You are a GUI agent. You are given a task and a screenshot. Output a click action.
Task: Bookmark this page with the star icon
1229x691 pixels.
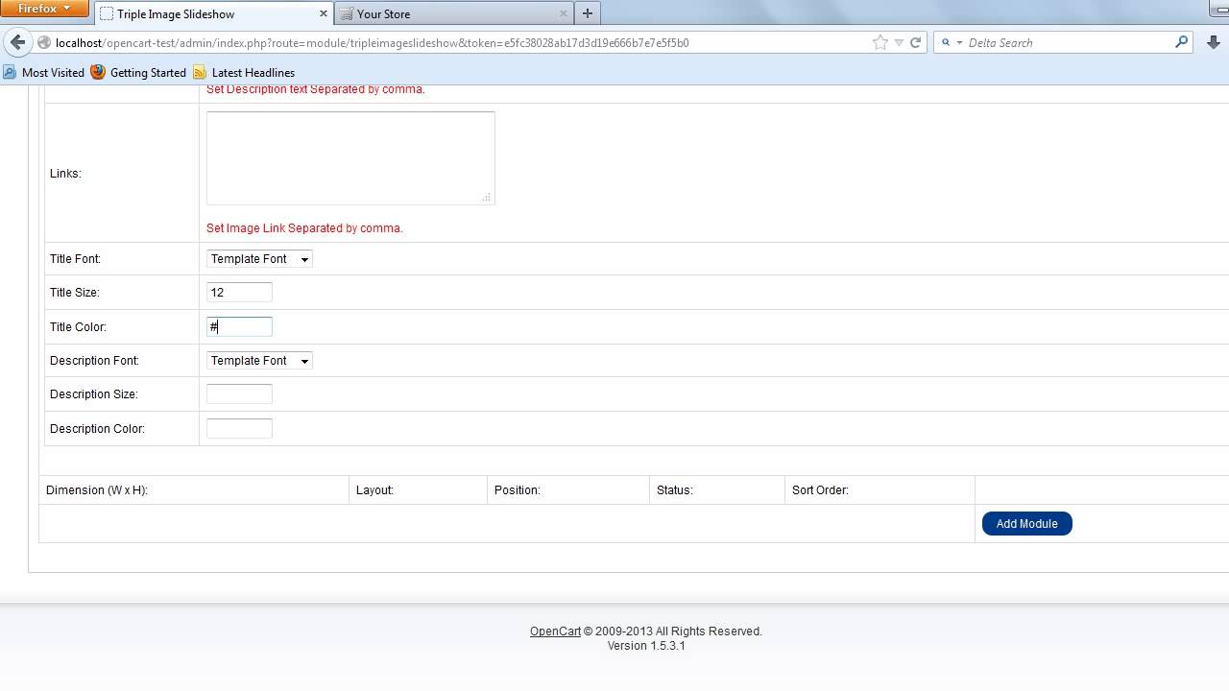tap(880, 42)
